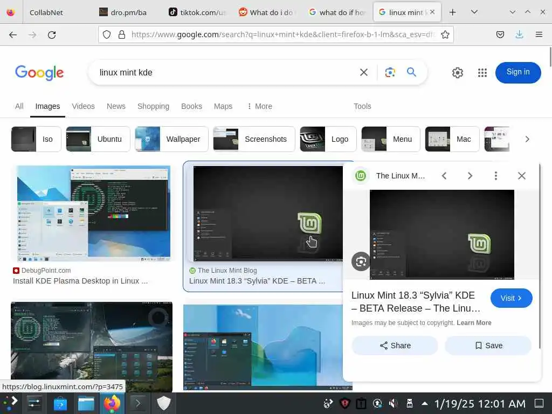Open new tab with plus button
The width and height of the screenshot is (552, 414).
[453, 12]
